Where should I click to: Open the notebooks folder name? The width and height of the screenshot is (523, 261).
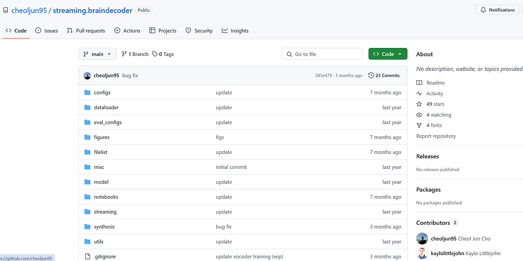coord(106,197)
